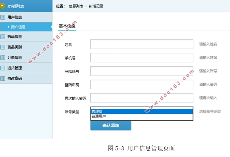Focus the 再次输入密码 input field
Image resolution: width=230 pixels, height=157 pixels.
point(142,98)
